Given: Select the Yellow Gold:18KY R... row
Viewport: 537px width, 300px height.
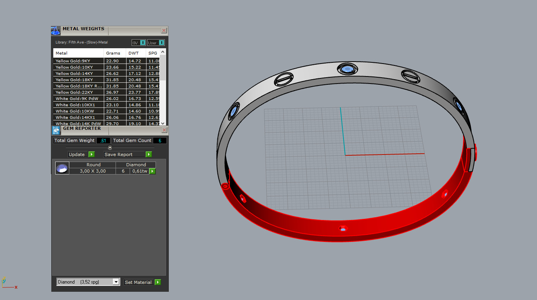Looking at the screenshot, I should pos(107,86).
